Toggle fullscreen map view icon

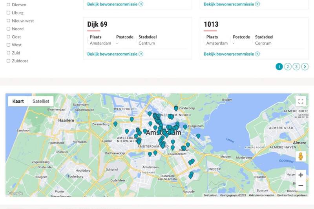pyautogui.click(x=301, y=101)
